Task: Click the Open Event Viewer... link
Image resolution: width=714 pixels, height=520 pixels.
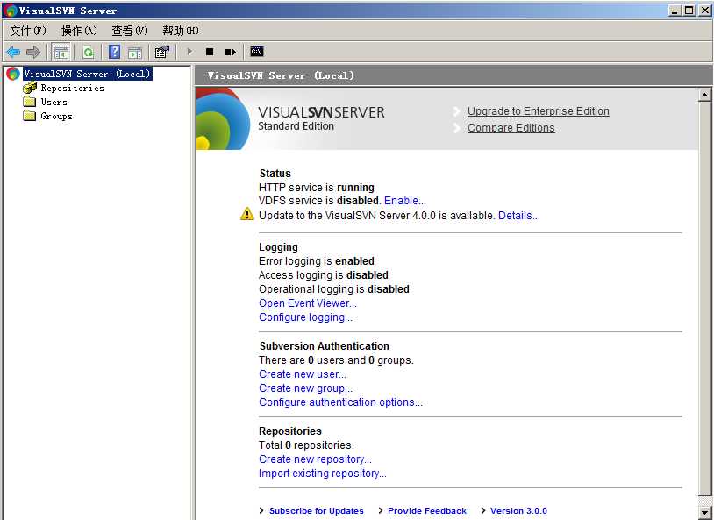Action: pyautogui.click(x=307, y=303)
